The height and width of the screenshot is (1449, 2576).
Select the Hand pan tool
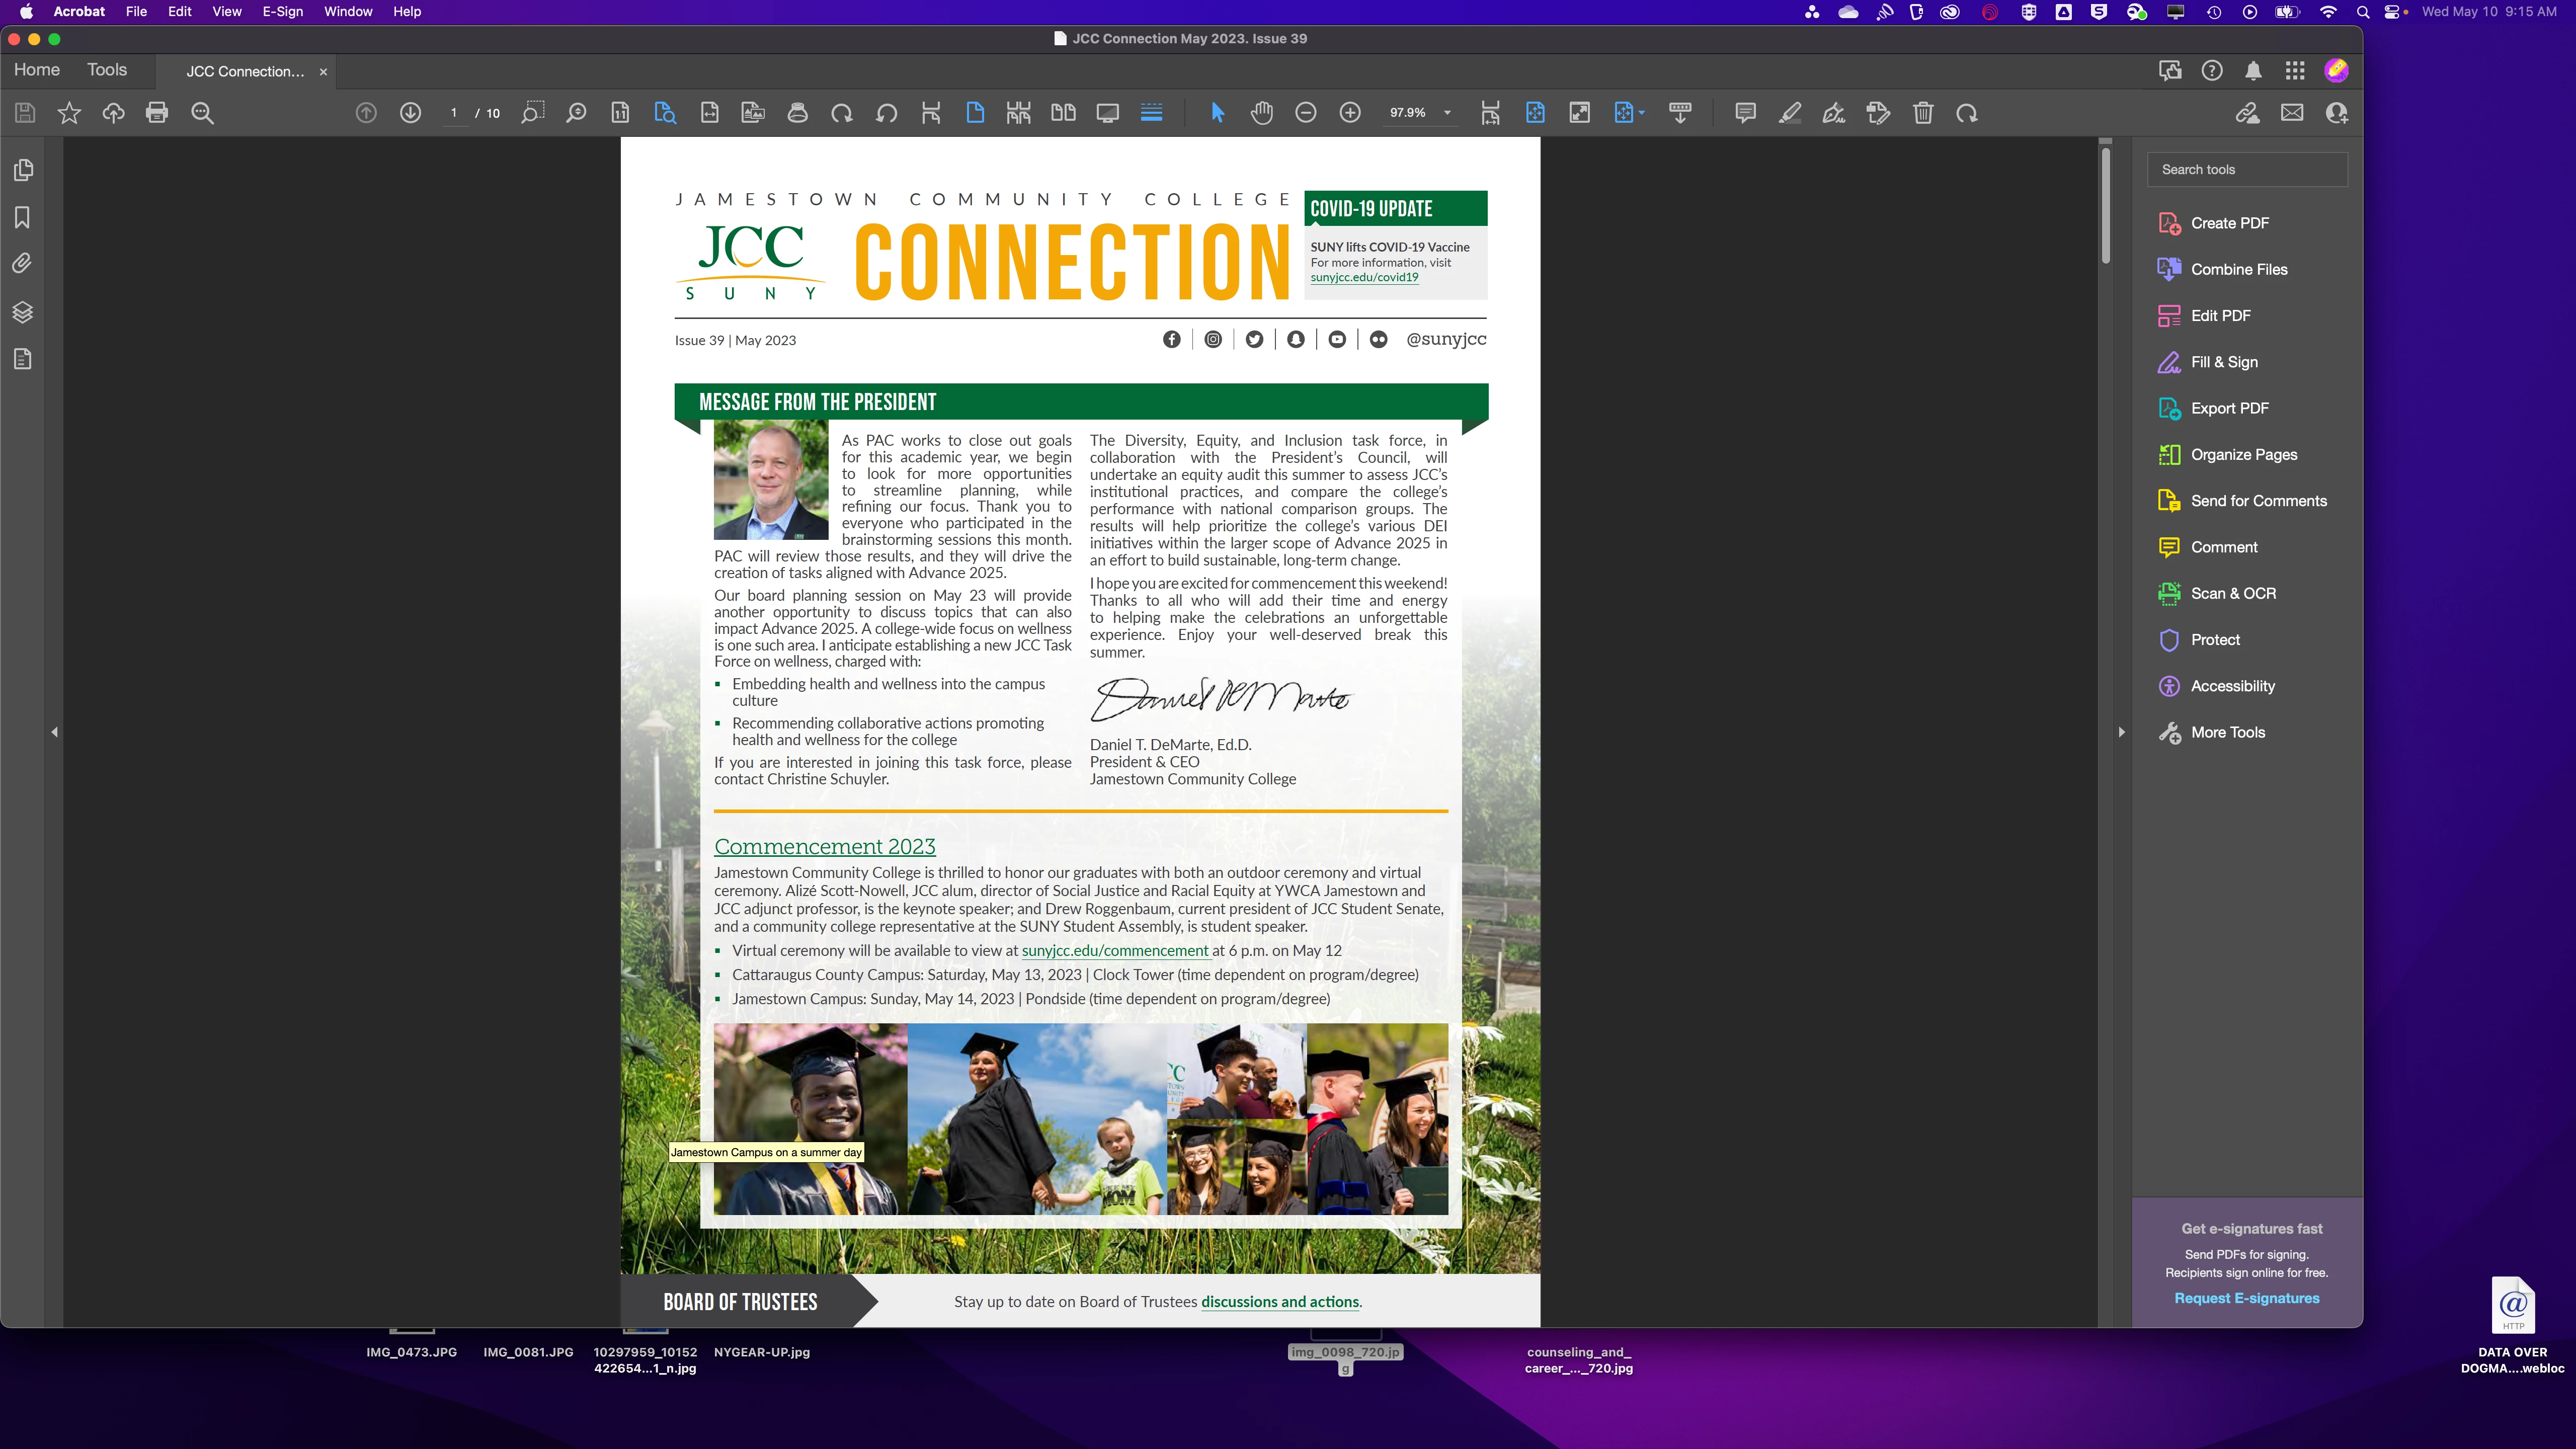pos(1262,113)
